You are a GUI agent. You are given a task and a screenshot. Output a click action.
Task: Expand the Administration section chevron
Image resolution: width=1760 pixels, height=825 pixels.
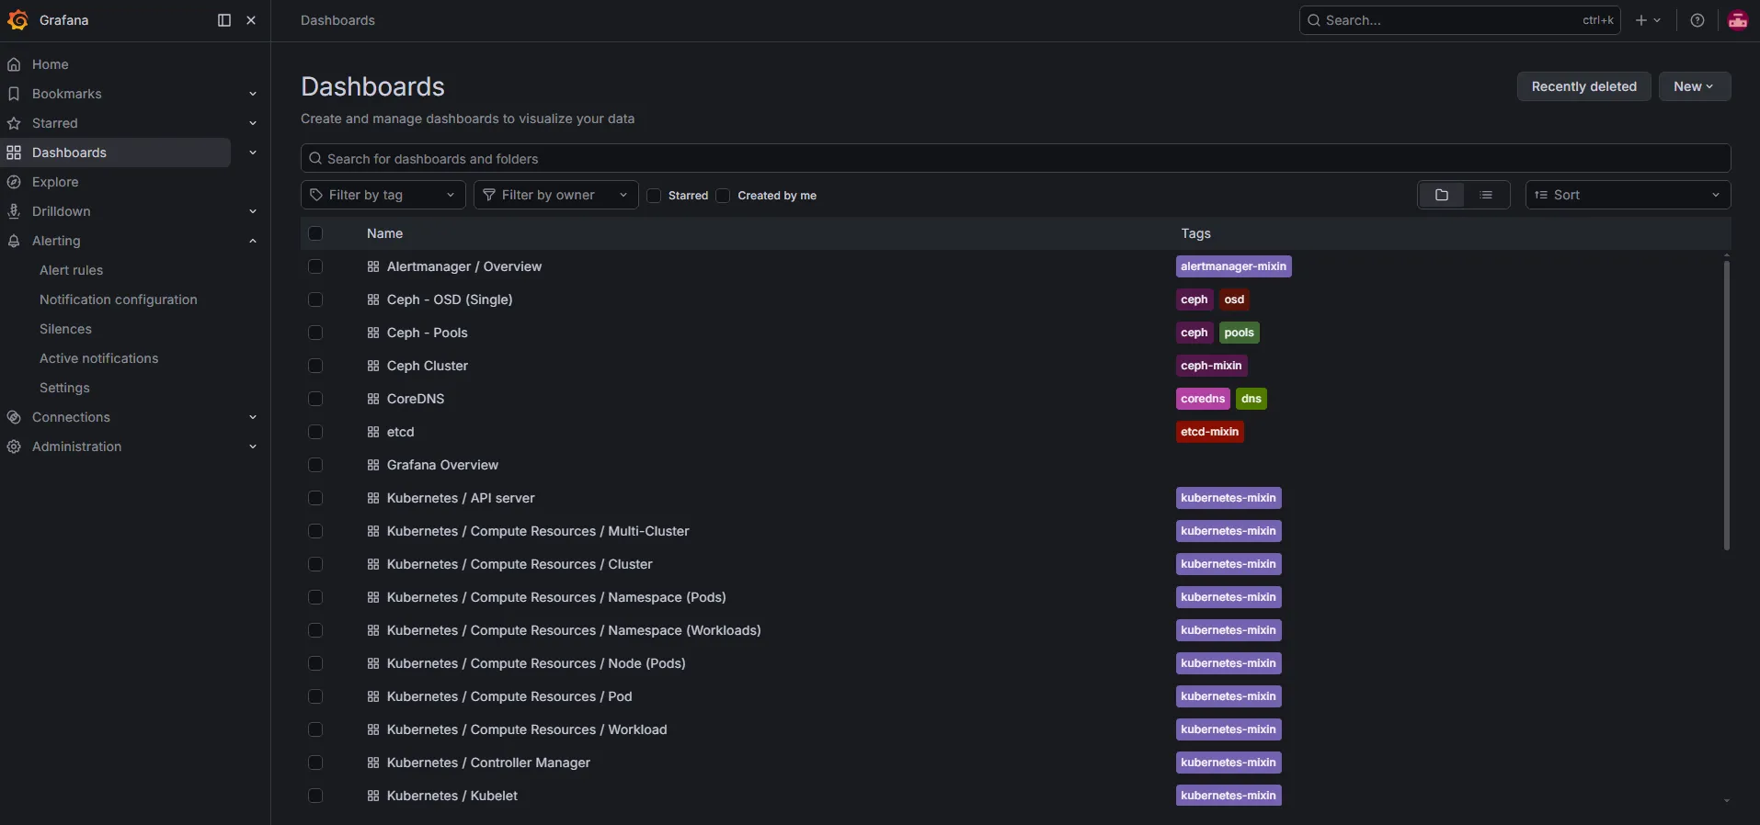tap(253, 446)
